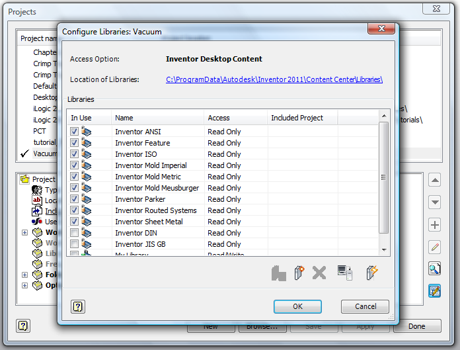Enable Inventor JIS GB library checkbox
460x350 pixels.
click(74, 244)
